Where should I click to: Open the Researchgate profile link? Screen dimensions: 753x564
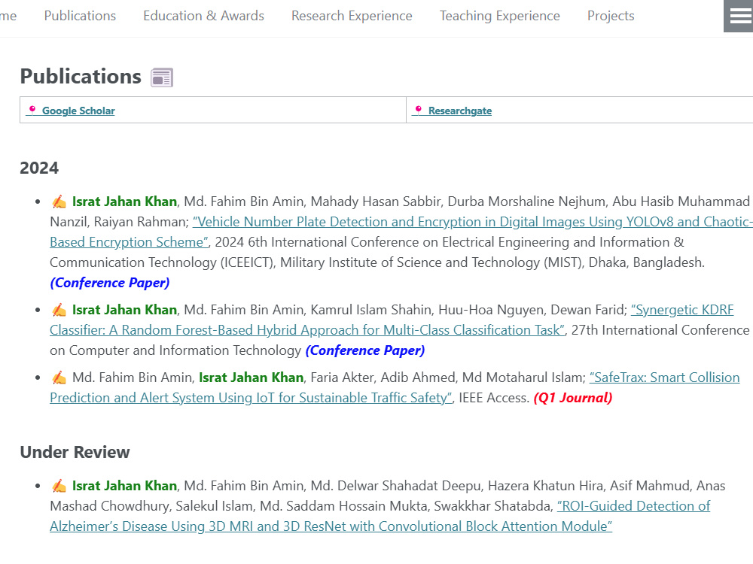[x=459, y=111]
